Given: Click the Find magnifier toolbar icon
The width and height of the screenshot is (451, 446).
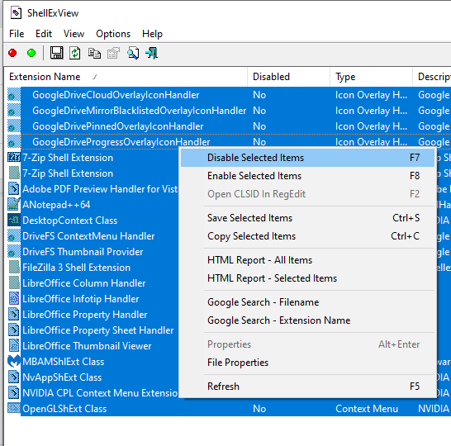Looking at the screenshot, I should [133, 53].
